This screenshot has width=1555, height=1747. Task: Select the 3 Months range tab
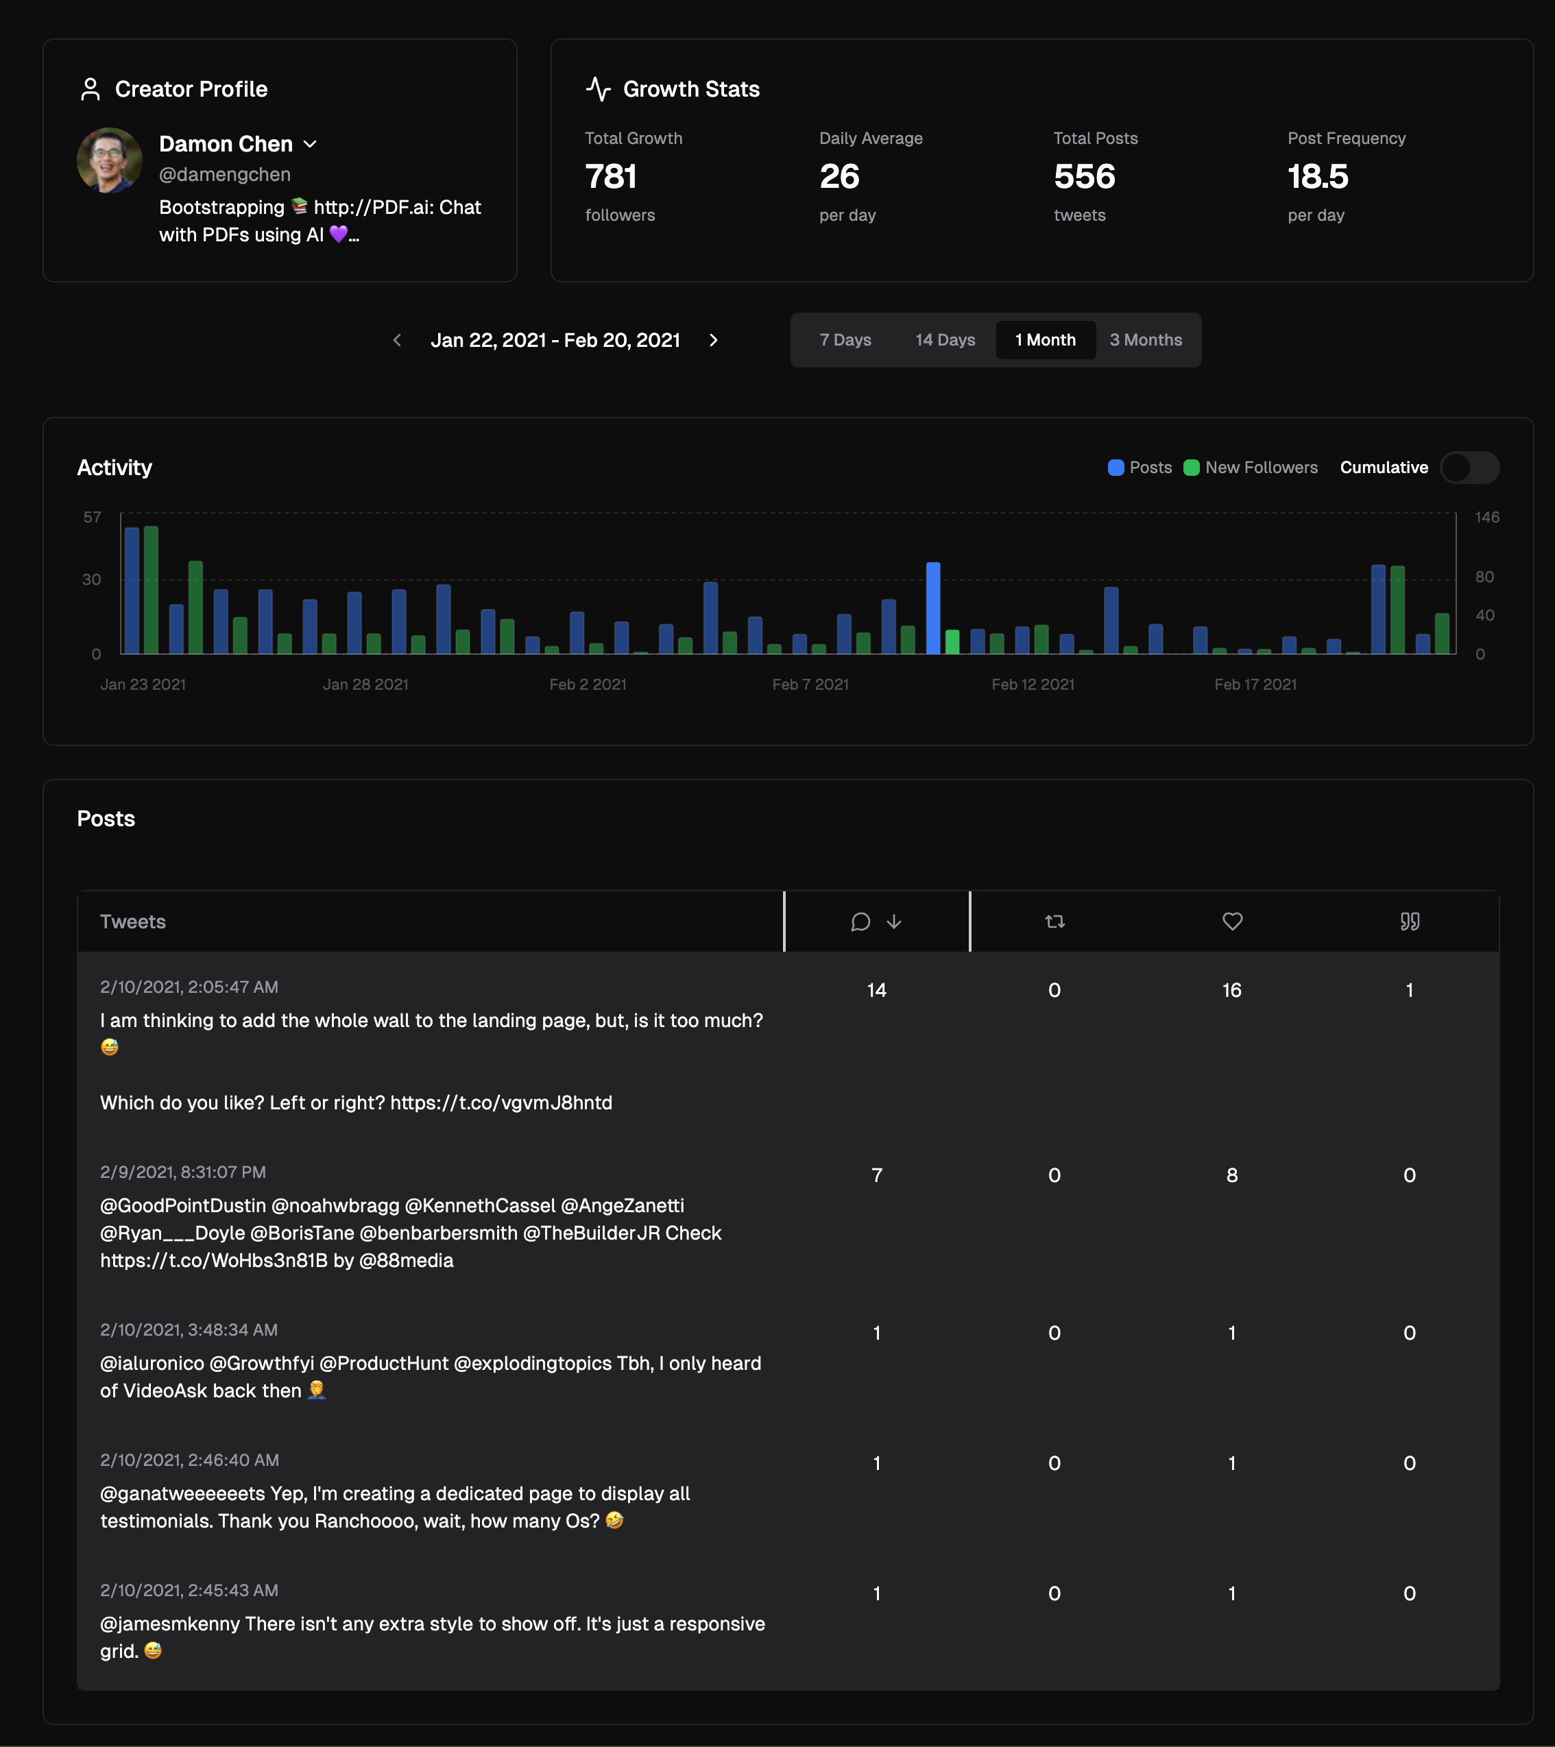(1146, 340)
